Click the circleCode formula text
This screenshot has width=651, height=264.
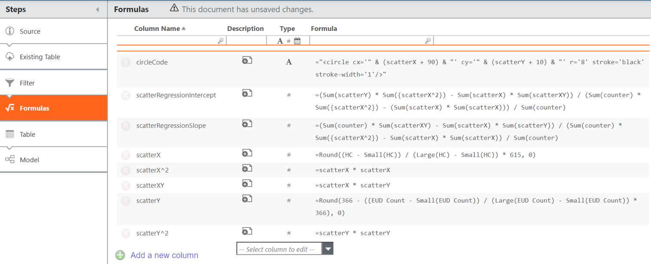point(480,68)
